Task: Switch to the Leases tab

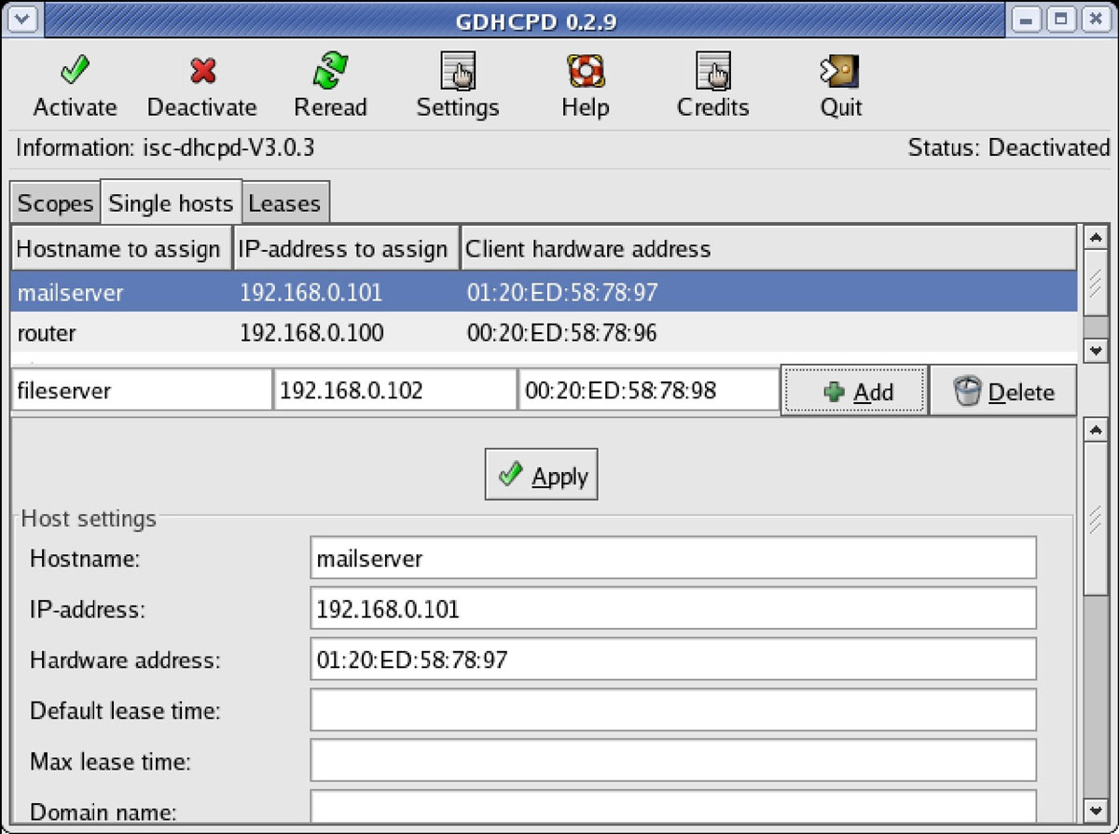Action: (x=284, y=203)
